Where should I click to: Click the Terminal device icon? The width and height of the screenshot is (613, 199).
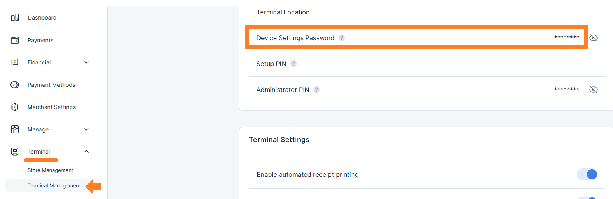tap(15, 152)
